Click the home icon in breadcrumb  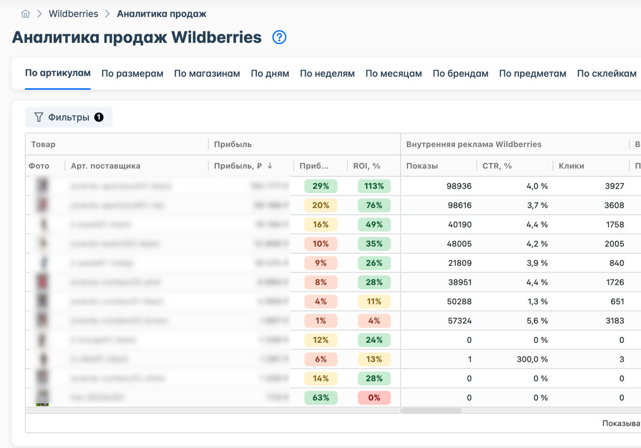pyautogui.click(x=26, y=14)
